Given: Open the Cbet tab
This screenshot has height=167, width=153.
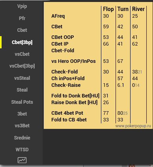Looking at the screenshot, I should tap(22, 30).
